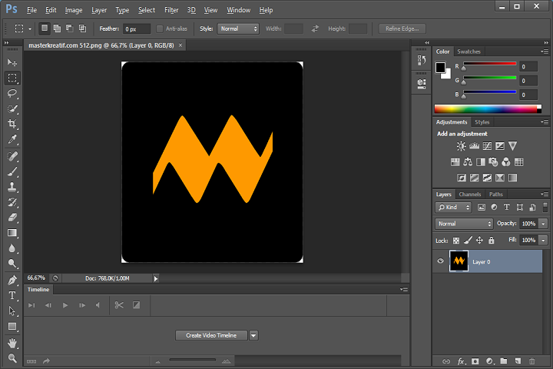Open the selection Style dropdown
This screenshot has height=369, width=553.
(x=239, y=28)
